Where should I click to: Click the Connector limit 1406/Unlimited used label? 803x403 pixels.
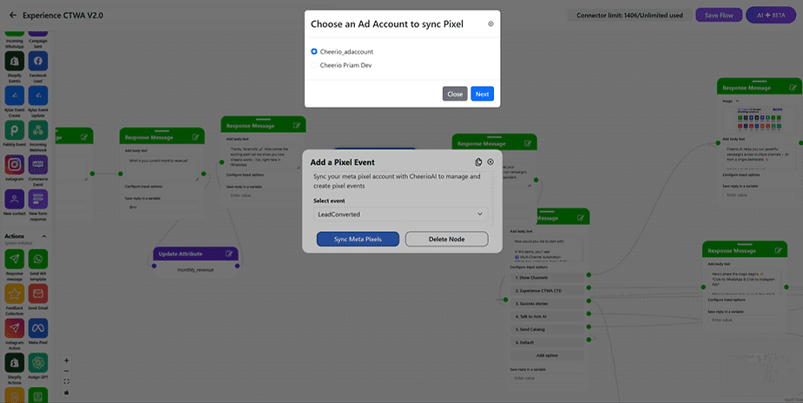629,16
